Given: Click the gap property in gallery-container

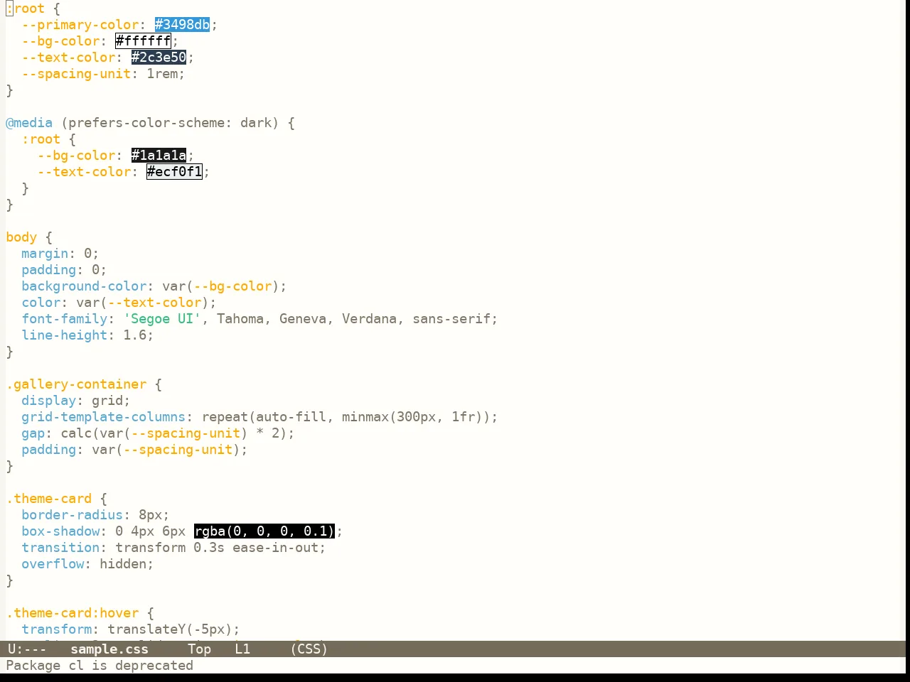Looking at the screenshot, I should coord(33,433).
